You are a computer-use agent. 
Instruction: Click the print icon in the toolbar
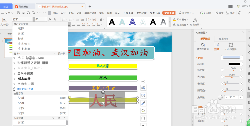[28, 13]
